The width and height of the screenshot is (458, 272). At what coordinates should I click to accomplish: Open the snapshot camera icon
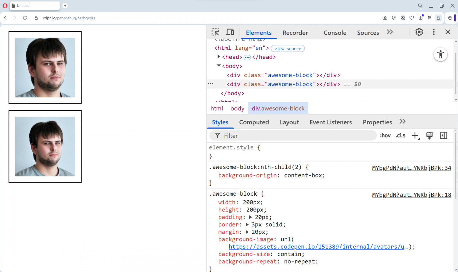click(385, 18)
